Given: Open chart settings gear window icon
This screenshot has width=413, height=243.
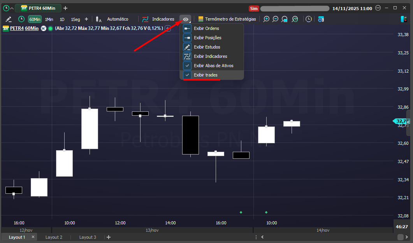Looking at the screenshot, I should click(x=321, y=19).
